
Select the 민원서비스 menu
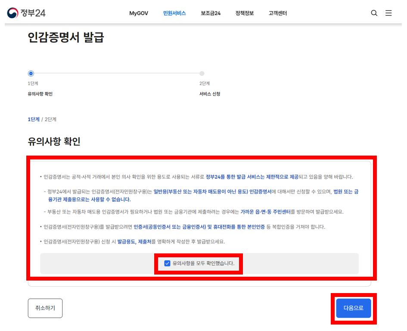174,13
